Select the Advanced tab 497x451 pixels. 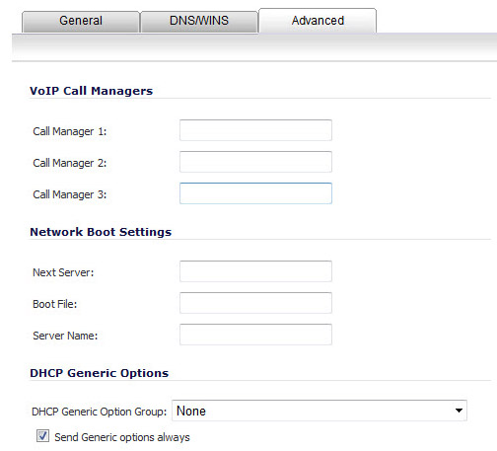[x=318, y=21]
